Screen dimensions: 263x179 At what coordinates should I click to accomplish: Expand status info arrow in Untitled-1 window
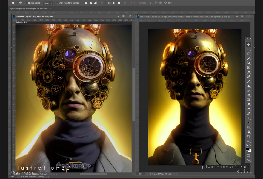[53, 174]
